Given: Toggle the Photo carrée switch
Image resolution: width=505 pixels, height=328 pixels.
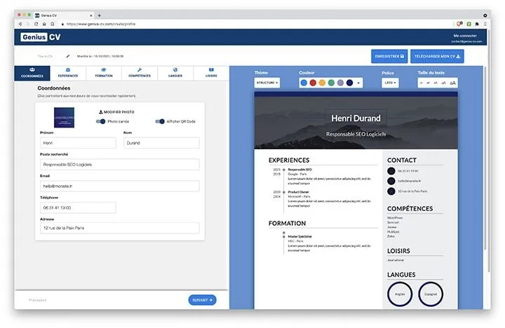Looking at the screenshot, I should coord(101,121).
